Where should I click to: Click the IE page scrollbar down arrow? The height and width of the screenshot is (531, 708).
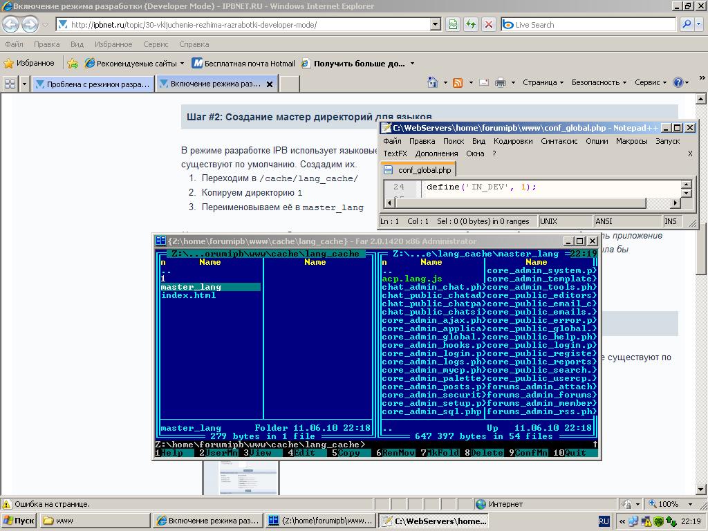700,490
